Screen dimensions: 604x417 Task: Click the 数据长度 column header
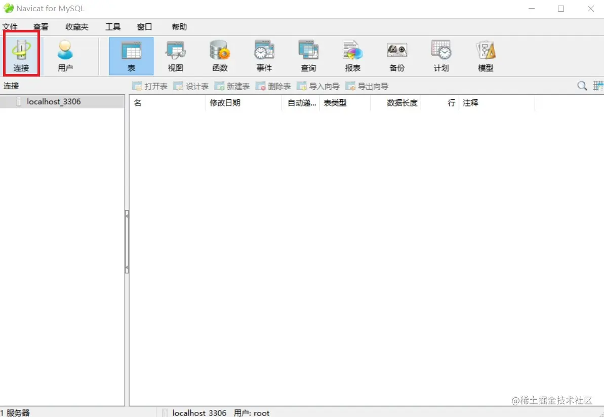click(395, 103)
